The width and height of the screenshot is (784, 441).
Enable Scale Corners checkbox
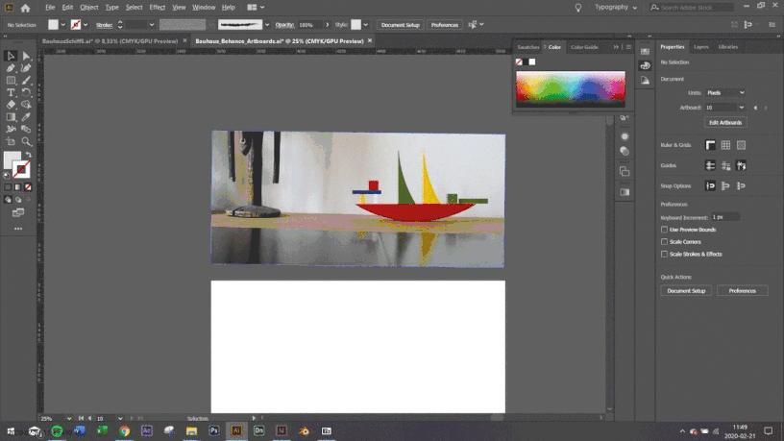pyautogui.click(x=664, y=241)
